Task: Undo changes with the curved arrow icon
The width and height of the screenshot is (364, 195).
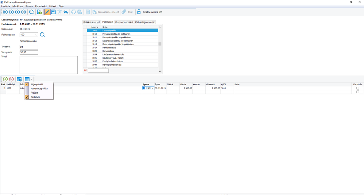Action: click(x=66, y=12)
